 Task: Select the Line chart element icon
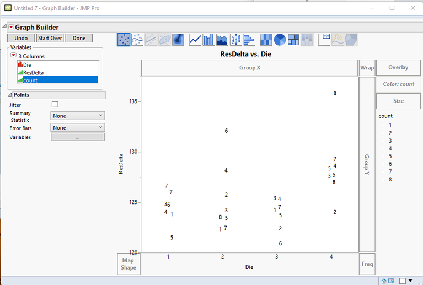pyautogui.click(x=195, y=40)
